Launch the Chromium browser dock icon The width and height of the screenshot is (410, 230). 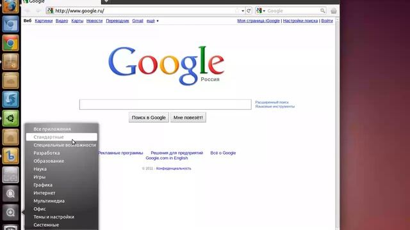tap(10, 24)
